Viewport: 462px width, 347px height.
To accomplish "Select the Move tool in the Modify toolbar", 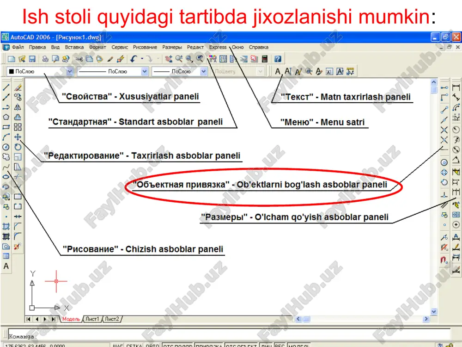I will click(x=18, y=137).
